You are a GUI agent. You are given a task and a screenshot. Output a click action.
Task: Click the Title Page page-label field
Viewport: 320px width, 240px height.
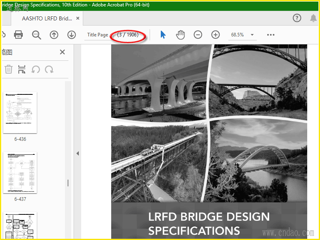click(98, 35)
